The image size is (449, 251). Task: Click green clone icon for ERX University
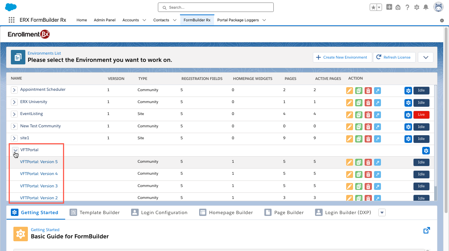359,103
